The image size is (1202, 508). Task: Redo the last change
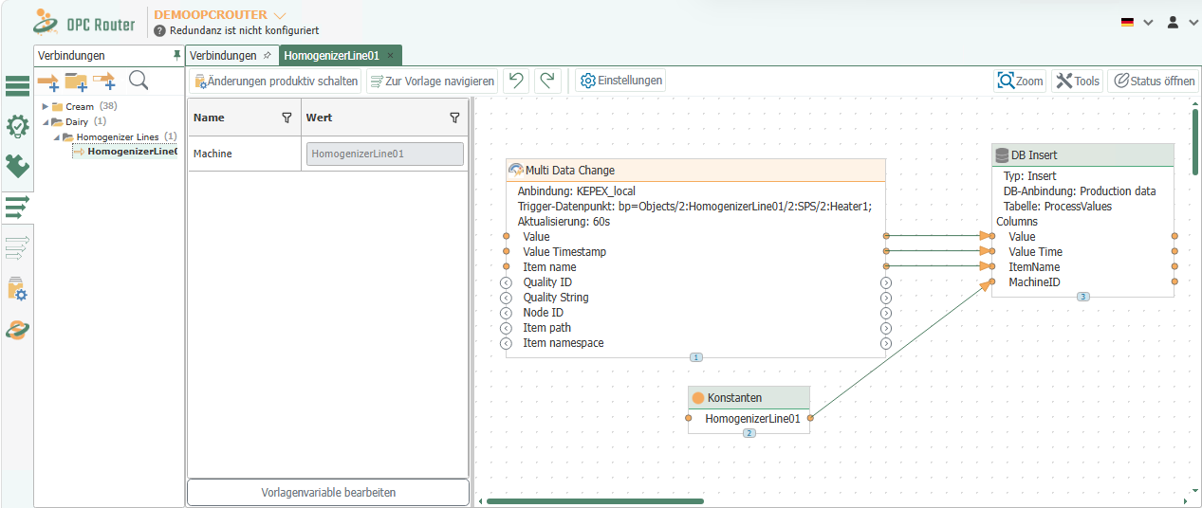(547, 81)
